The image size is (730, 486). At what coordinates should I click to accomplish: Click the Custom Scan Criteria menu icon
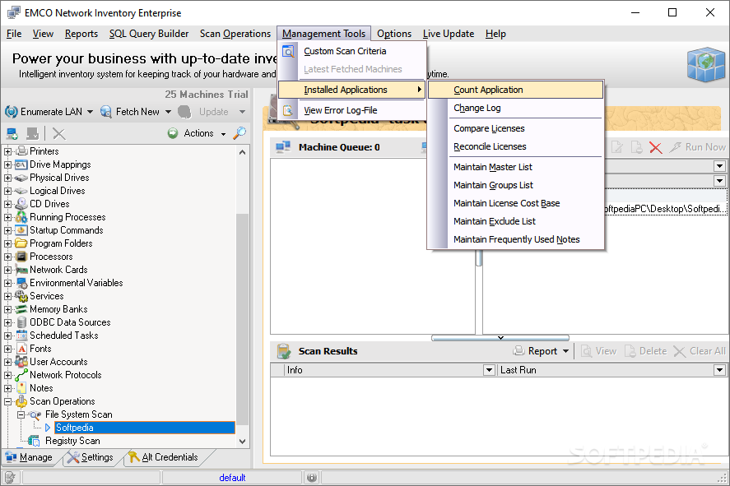[x=288, y=51]
